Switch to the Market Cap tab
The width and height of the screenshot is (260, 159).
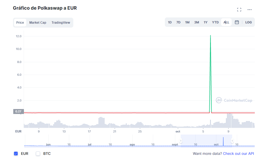click(x=38, y=23)
